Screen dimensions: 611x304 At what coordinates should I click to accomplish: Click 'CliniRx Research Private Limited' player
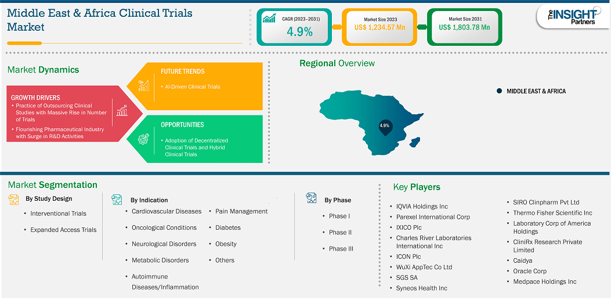[x=548, y=246]
